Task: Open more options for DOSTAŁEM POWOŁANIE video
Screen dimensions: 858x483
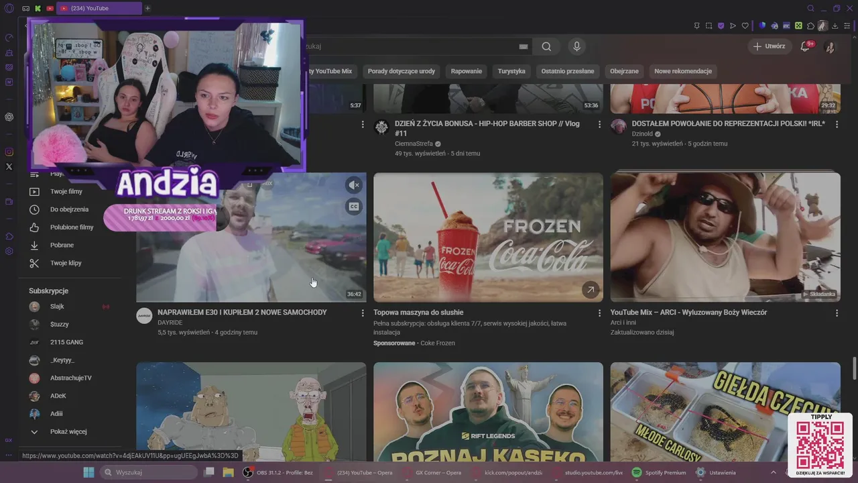Action: 837,125
